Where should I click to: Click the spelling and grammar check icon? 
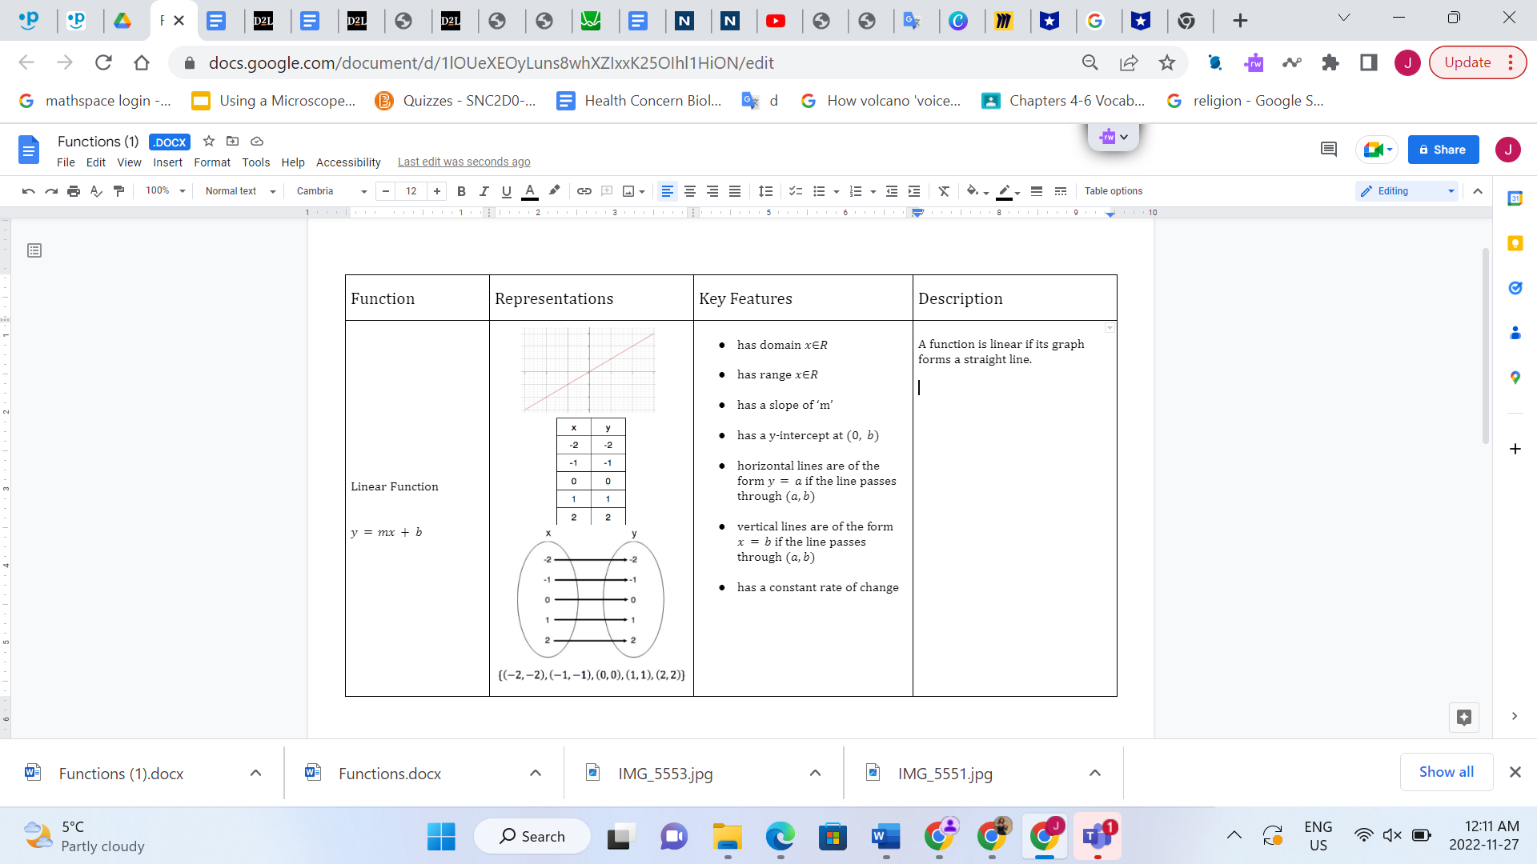click(x=97, y=191)
